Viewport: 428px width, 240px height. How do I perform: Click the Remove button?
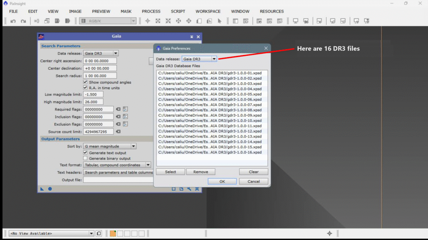[x=201, y=172]
